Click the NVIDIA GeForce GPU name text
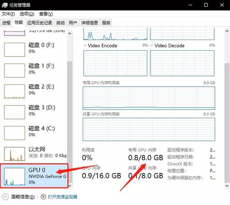Screen dimensions: 230x205 pos(48,176)
